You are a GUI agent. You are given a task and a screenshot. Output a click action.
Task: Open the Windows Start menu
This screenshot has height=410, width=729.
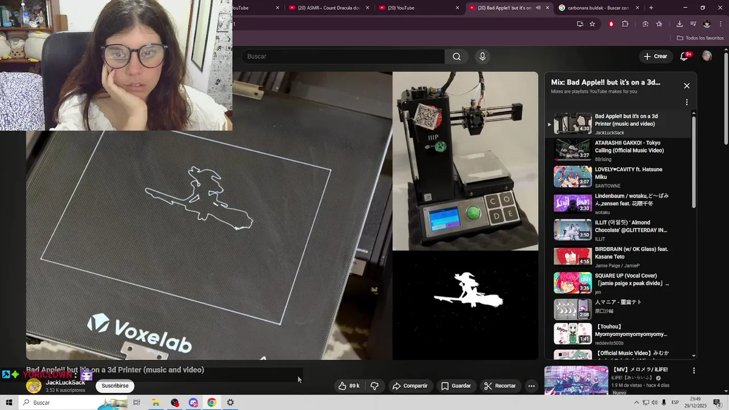click(x=9, y=403)
